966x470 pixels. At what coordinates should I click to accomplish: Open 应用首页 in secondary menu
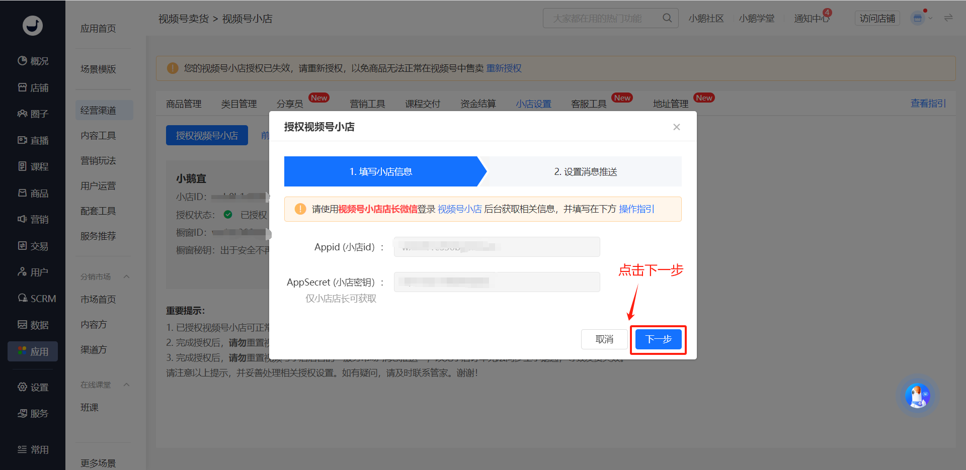coord(98,29)
